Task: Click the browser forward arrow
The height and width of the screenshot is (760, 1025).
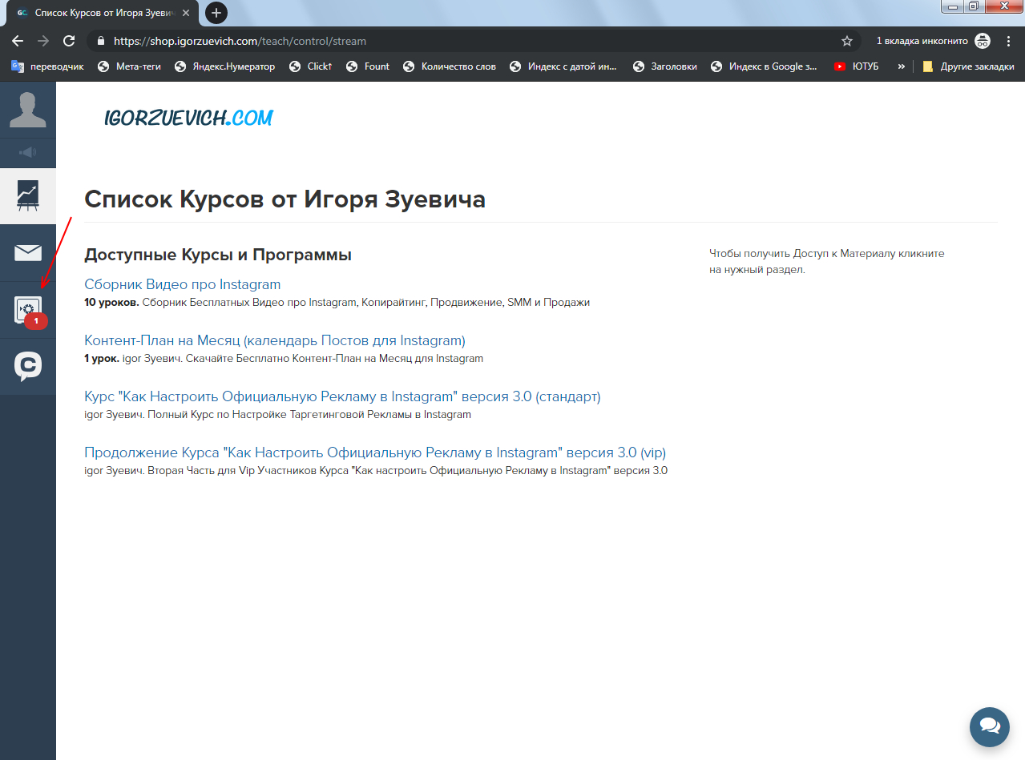Action: click(43, 41)
